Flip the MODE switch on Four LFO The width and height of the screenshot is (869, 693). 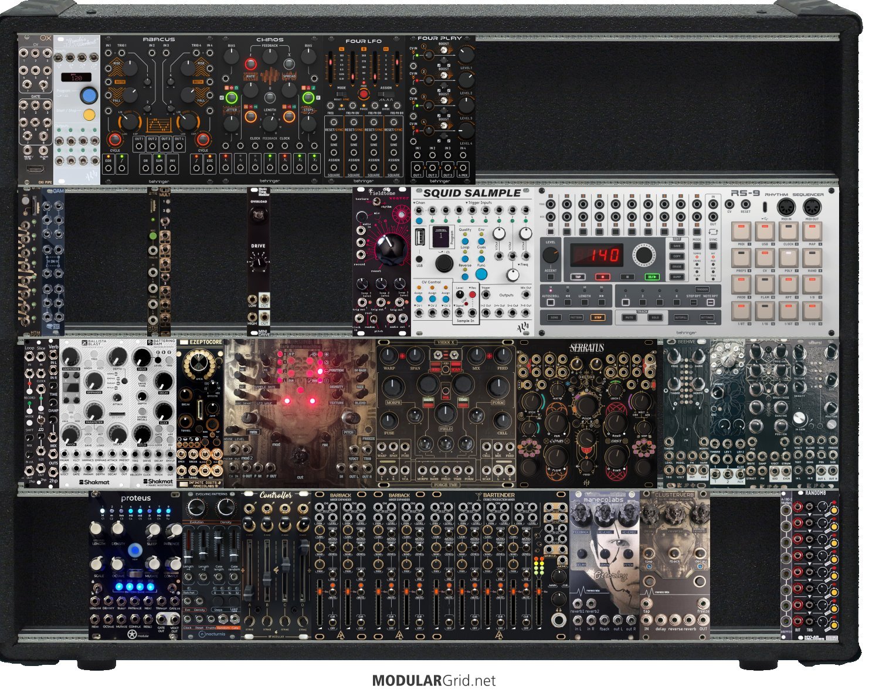pos(341,93)
